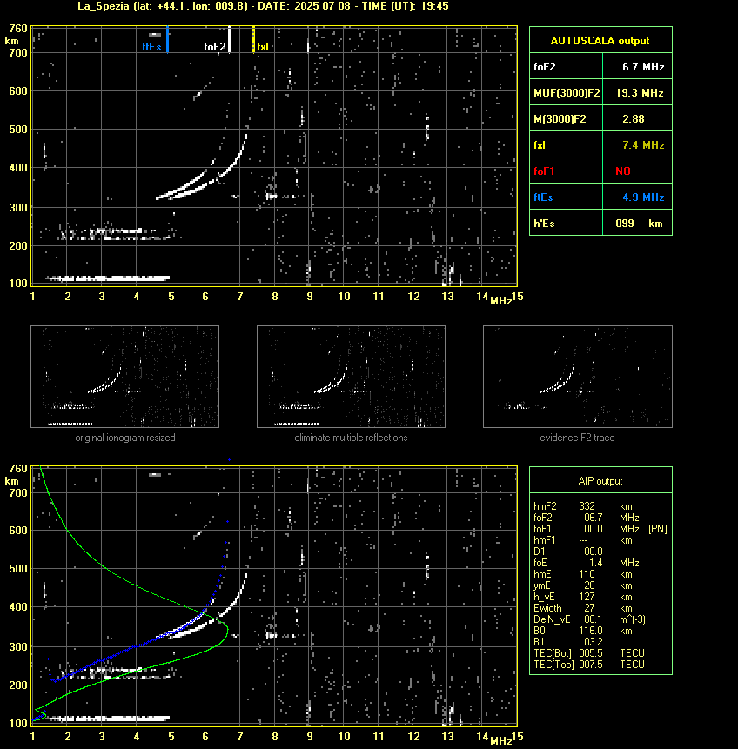Select AIP foF1 '00.0 MHz [PN]' row
Image resolution: width=738 pixels, height=749 pixels.
[600, 529]
